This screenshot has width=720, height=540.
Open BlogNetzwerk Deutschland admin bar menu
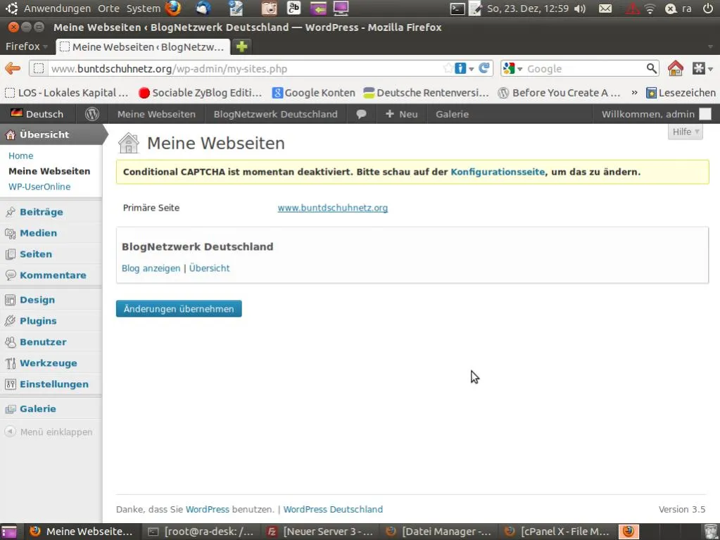[x=275, y=114]
